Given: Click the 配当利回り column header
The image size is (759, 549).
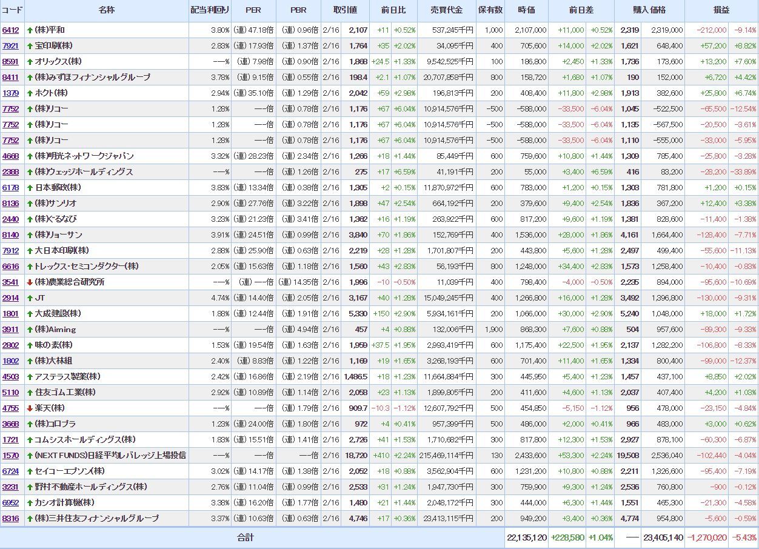Looking at the screenshot, I should (210, 10).
